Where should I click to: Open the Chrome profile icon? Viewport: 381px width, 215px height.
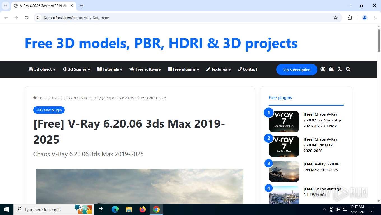pyautogui.click(x=364, y=18)
